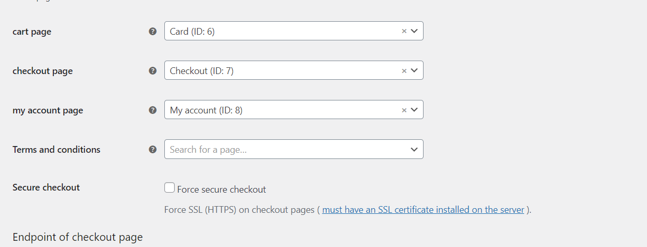Click the Card (ID: 6) selected value text
This screenshot has height=247, width=647.
pyautogui.click(x=192, y=32)
